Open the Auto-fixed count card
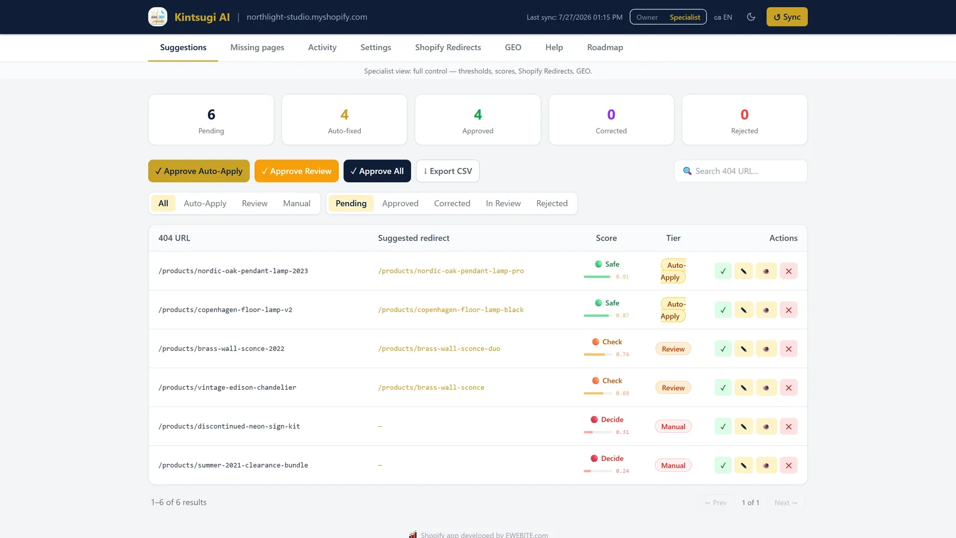Image resolution: width=956 pixels, height=538 pixels. click(345, 120)
